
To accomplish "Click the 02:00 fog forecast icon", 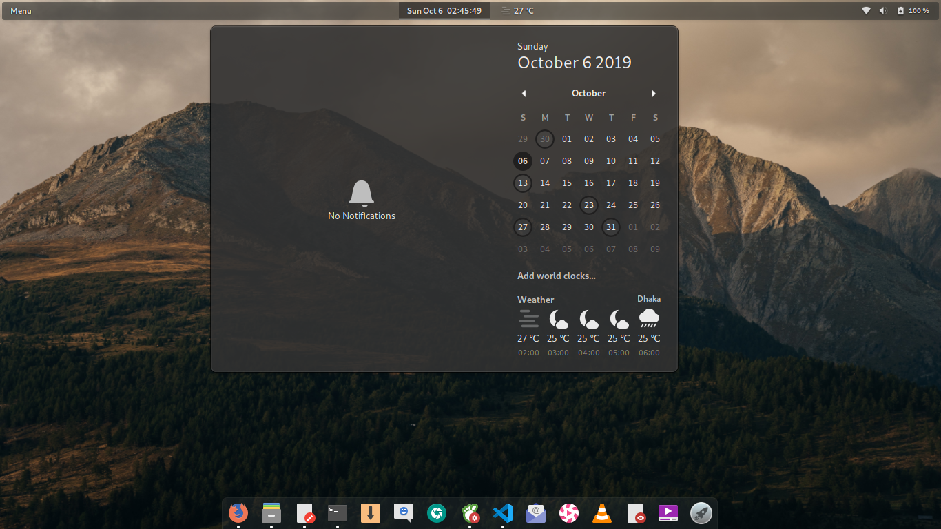I will (528, 318).
